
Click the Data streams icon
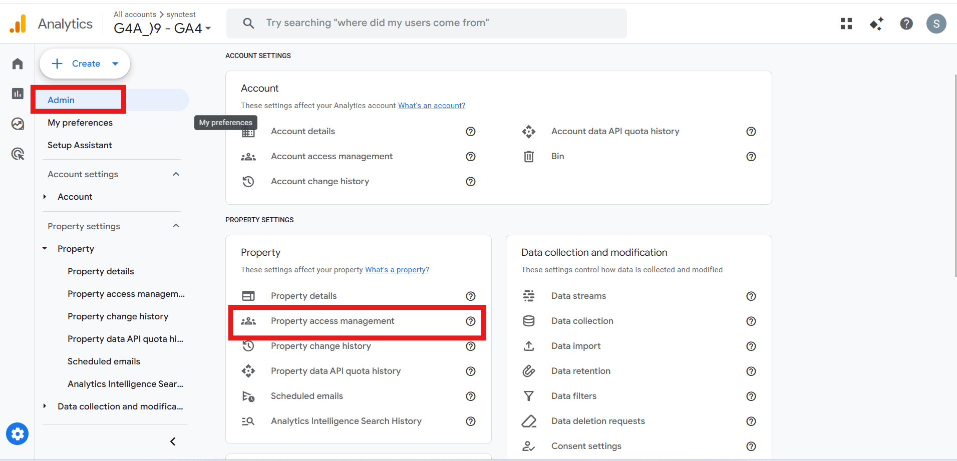point(529,296)
